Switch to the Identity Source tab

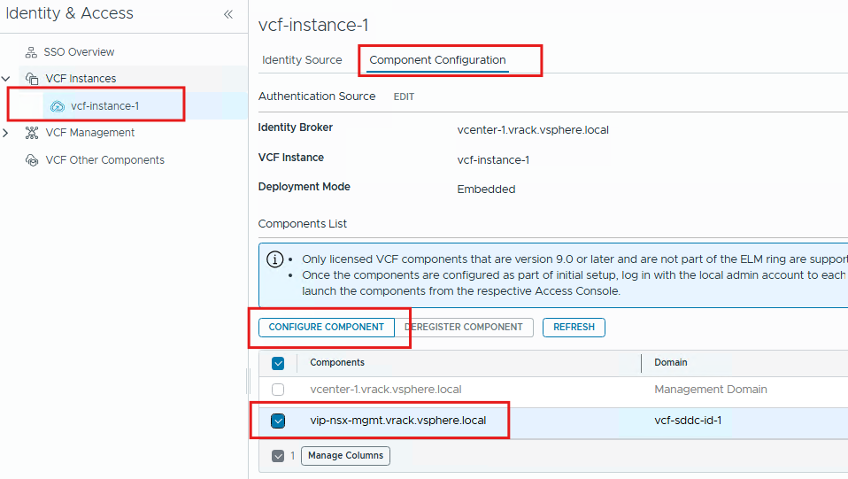pos(302,60)
